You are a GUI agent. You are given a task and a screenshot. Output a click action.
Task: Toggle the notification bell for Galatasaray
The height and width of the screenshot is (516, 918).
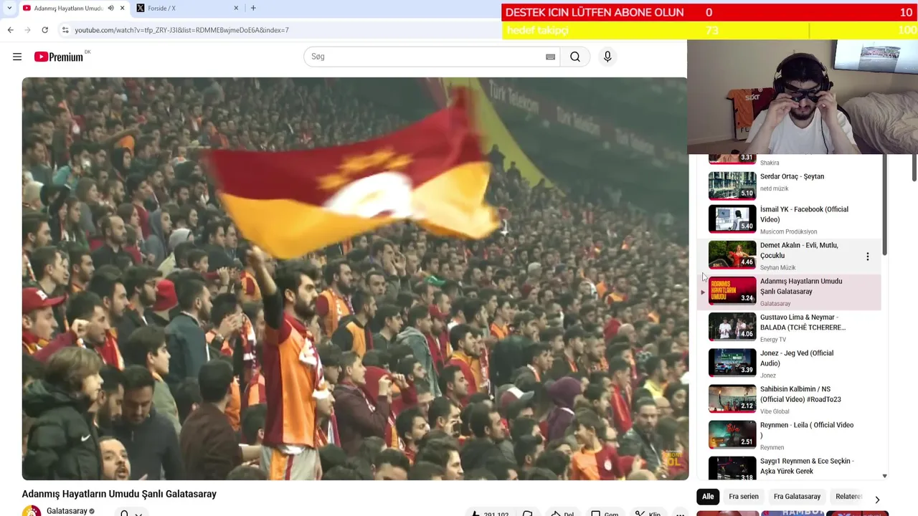(x=125, y=513)
